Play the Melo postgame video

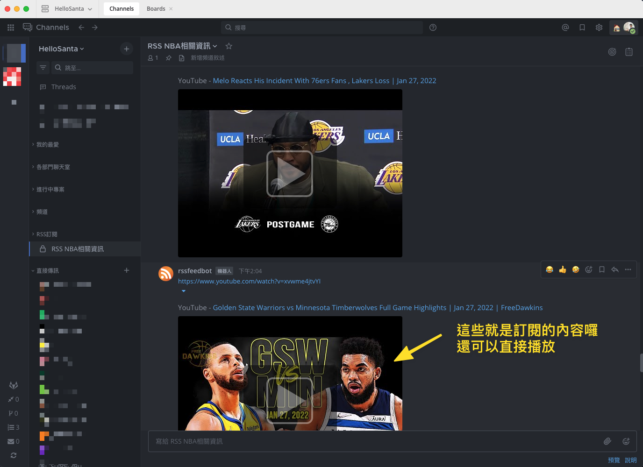pyautogui.click(x=290, y=174)
